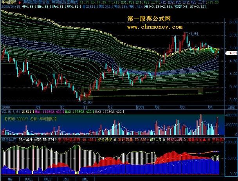Screen dimensions: 238x181
Task: Click the 2009/04/15 date readout
Action: [11, 7]
